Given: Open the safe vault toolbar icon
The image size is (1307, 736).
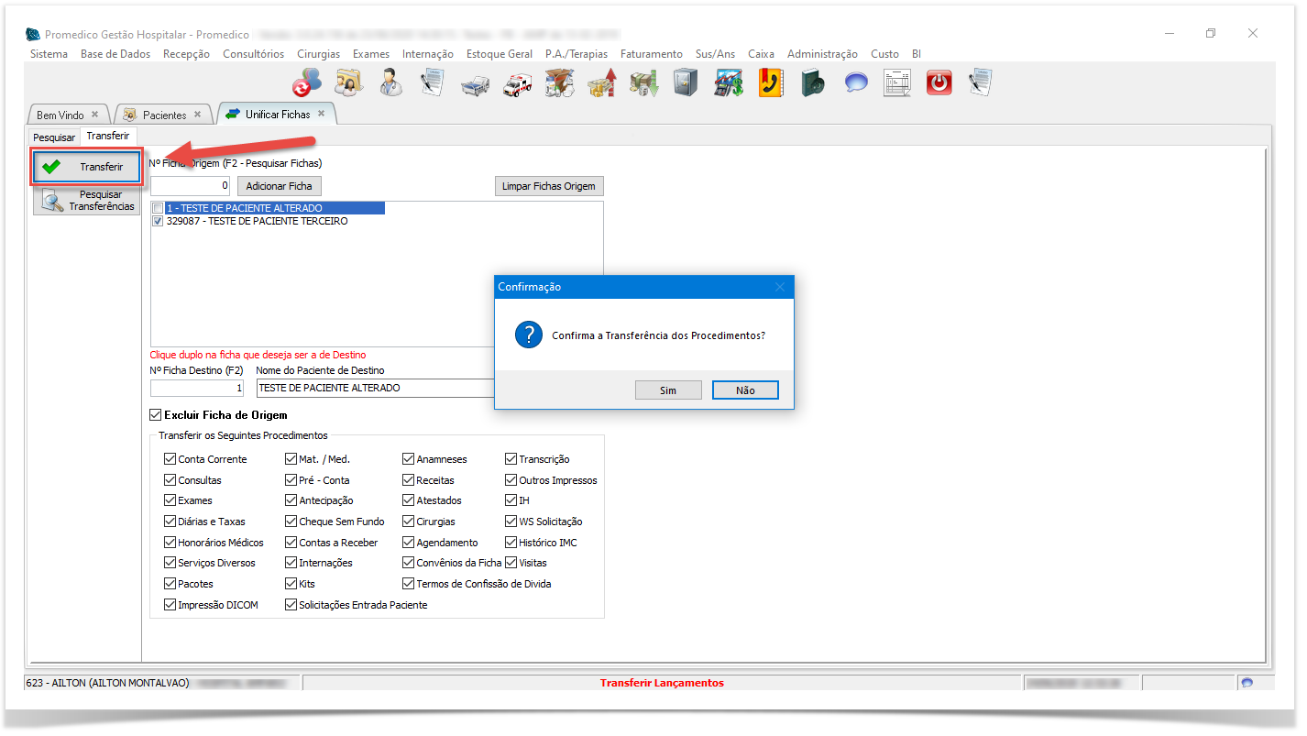Looking at the screenshot, I should pos(685,83).
